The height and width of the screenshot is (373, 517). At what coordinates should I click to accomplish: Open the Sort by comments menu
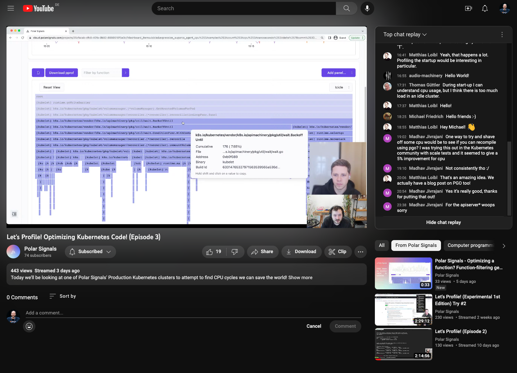click(63, 296)
